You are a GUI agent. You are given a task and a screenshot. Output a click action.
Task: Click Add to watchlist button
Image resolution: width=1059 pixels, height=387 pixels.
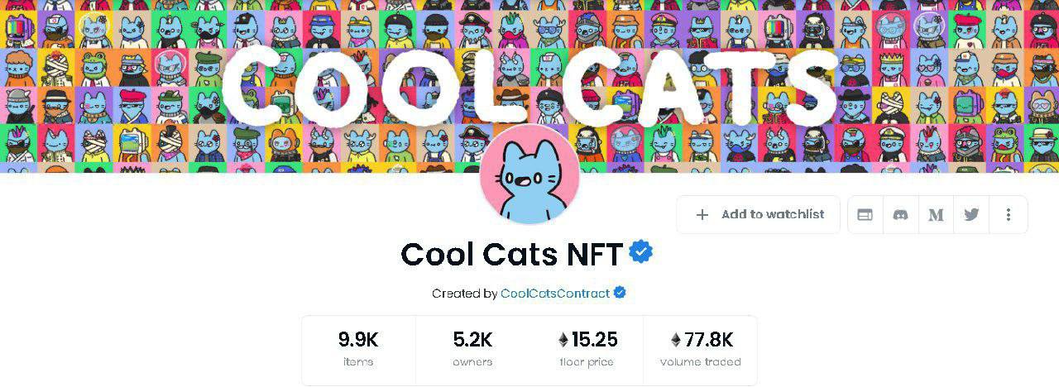click(759, 215)
